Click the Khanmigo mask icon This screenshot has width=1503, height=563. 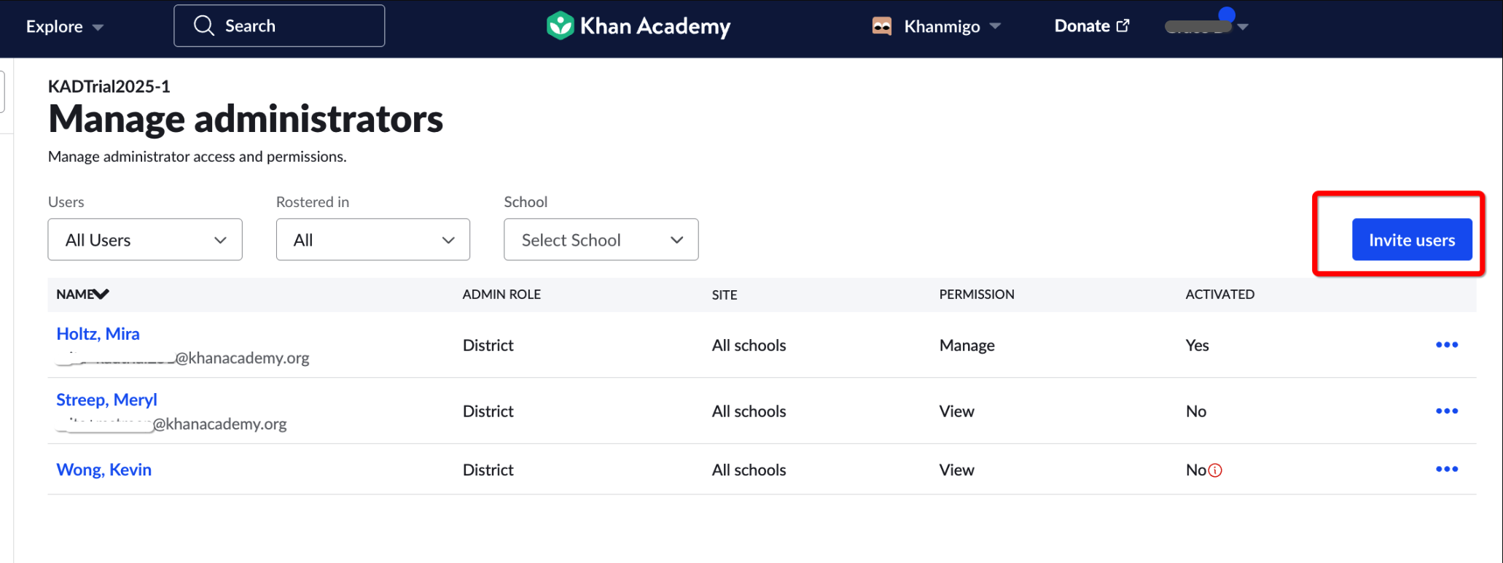pos(882,26)
